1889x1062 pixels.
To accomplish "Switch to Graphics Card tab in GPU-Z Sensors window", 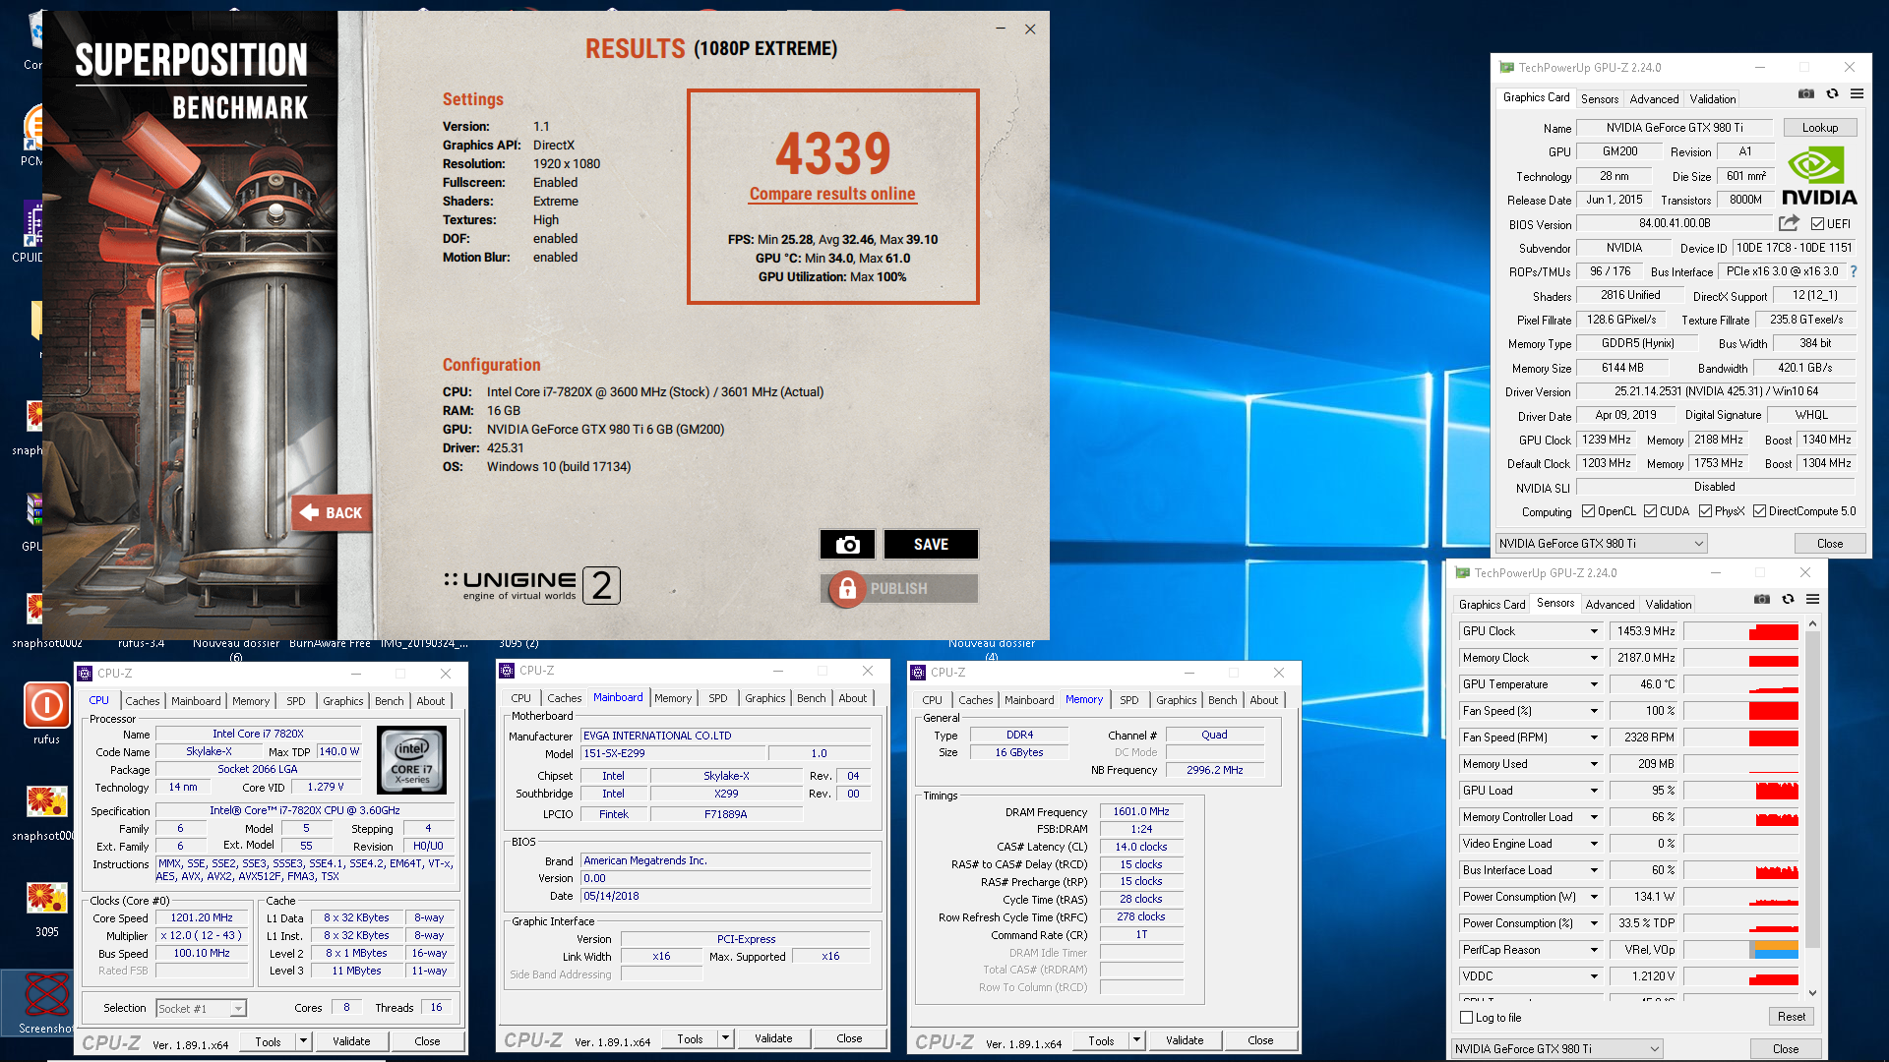I will pos(1492,605).
